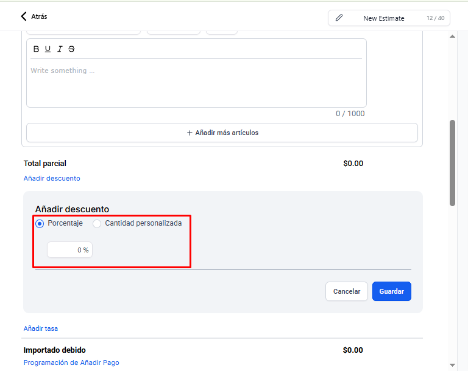
Task: Click the Write something text area
Action: click(196, 83)
